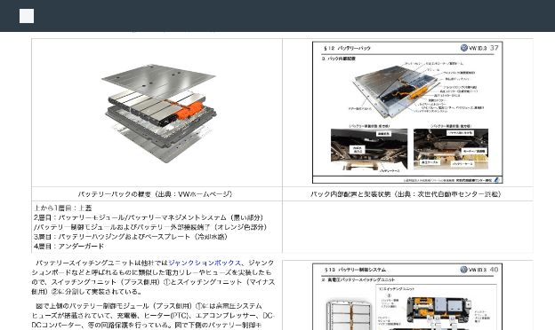The width and height of the screenshot is (555, 330).
Task: Click the VW logo on slide 40
Action: pyautogui.click(x=463, y=270)
